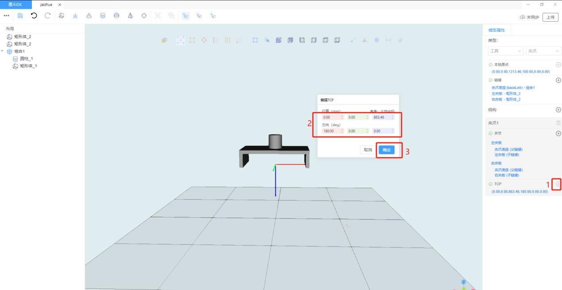Viewport: 562px width, 290px height.
Task: Undo the last action
Action: click(34, 15)
